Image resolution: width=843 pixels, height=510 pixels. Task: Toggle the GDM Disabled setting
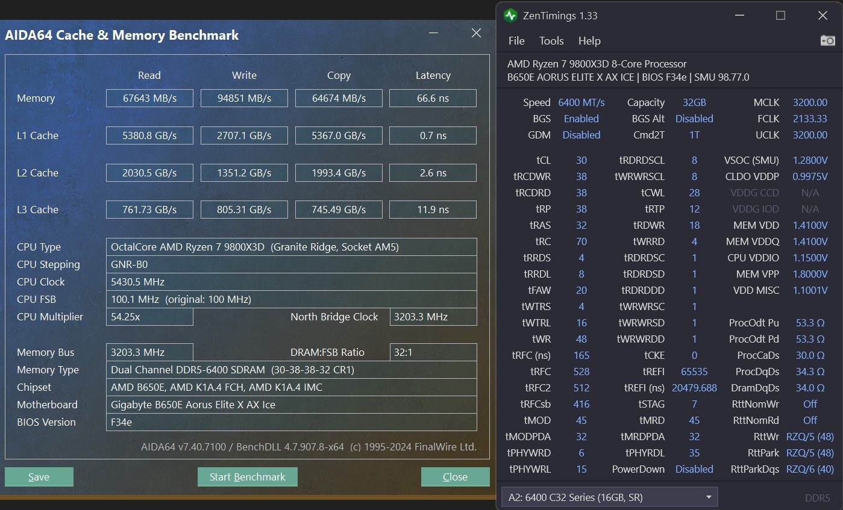[581, 135]
